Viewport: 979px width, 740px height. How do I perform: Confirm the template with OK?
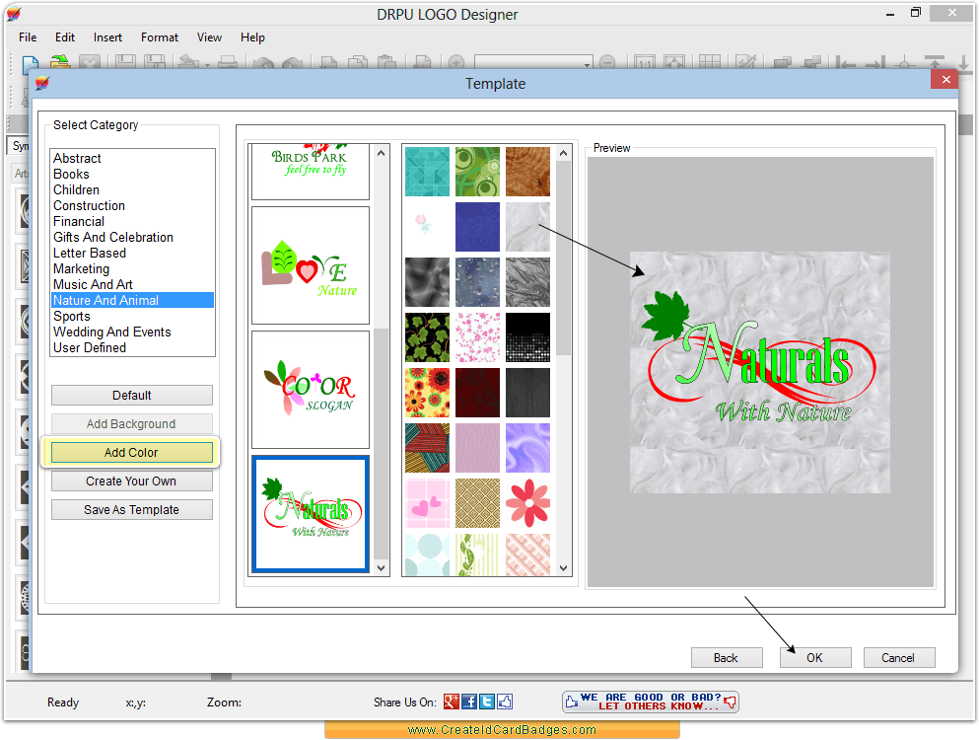[815, 658]
